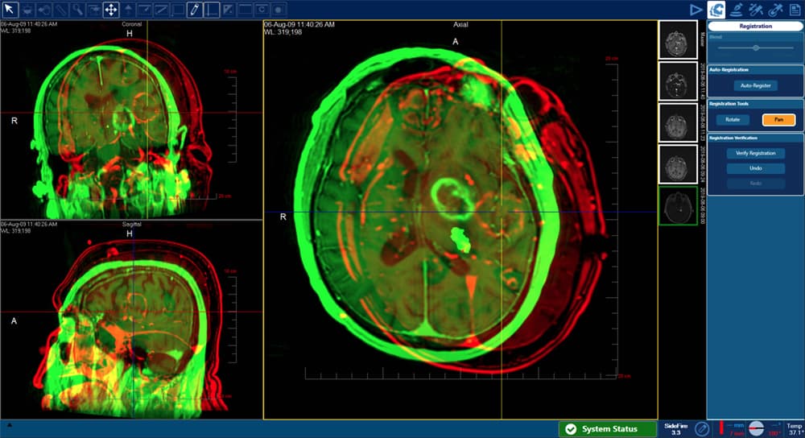Select the third MRI series thumbnail
805x438 pixels.
click(x=678, y=122)
